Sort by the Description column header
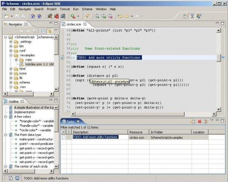The width and height of the screenshot is (228, 182). [99, 132]
